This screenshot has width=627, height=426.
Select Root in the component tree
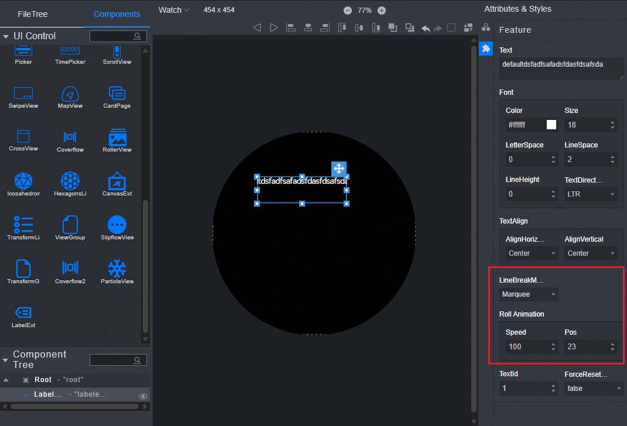pos(43,380)
